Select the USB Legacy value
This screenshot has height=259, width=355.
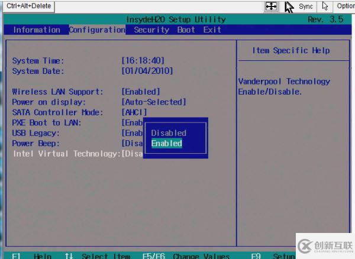[x=132, y=133]
